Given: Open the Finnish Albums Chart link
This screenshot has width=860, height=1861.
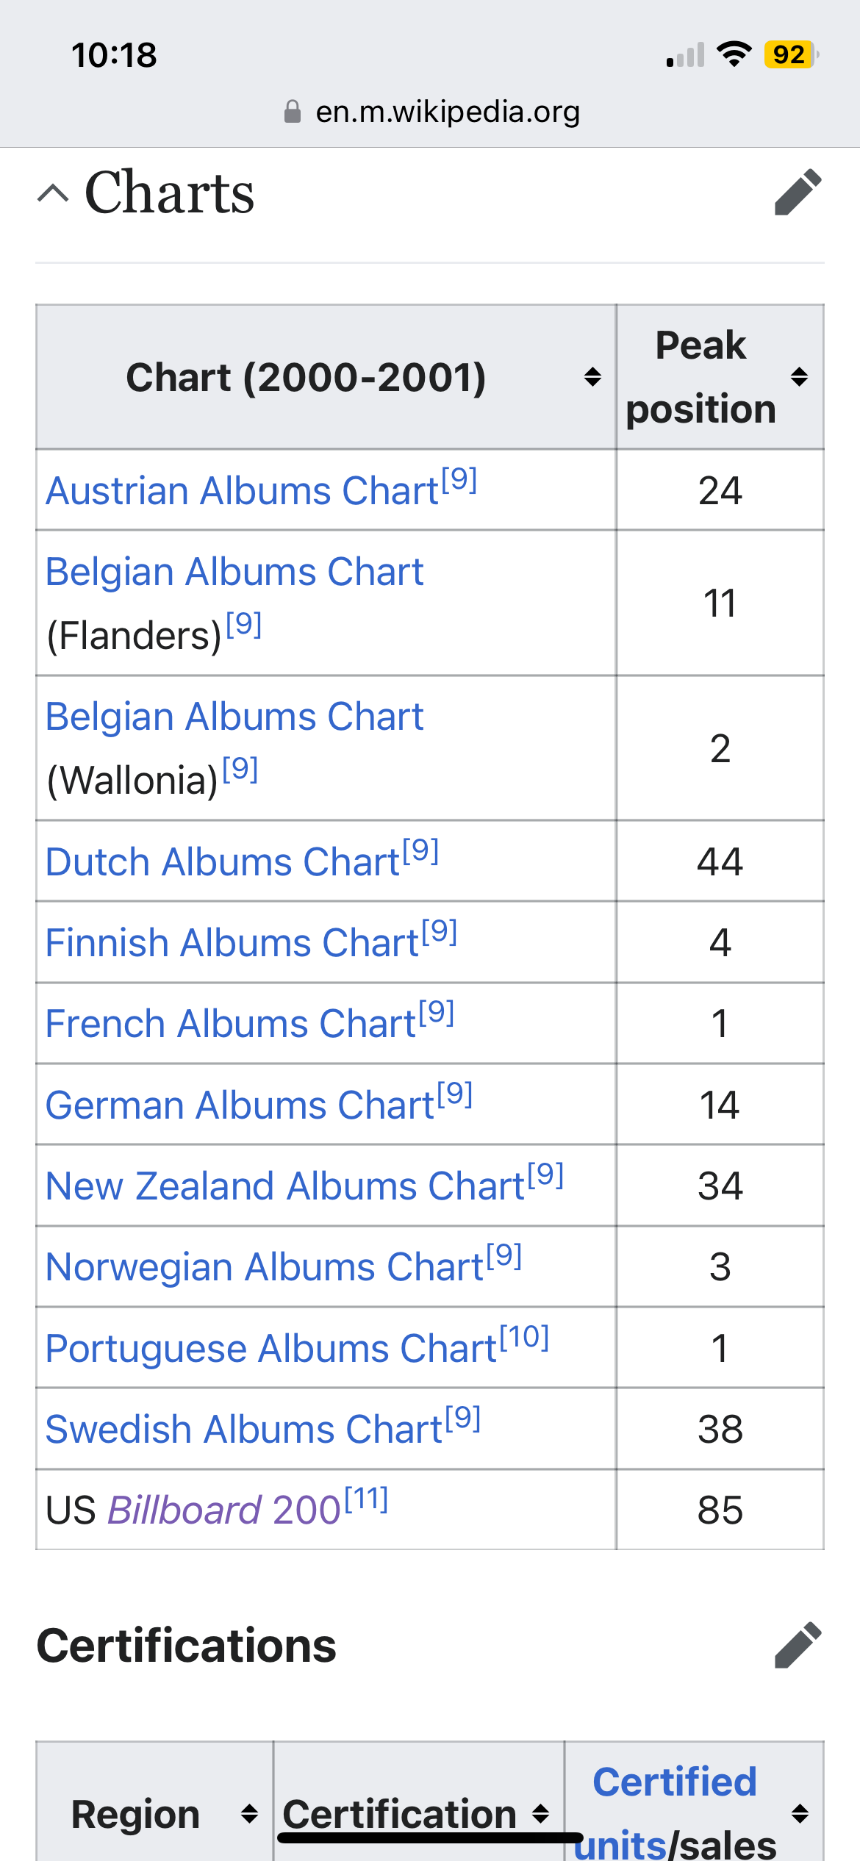Looking at the screenshot, I should pyautogui.click(x=232, y=943).
